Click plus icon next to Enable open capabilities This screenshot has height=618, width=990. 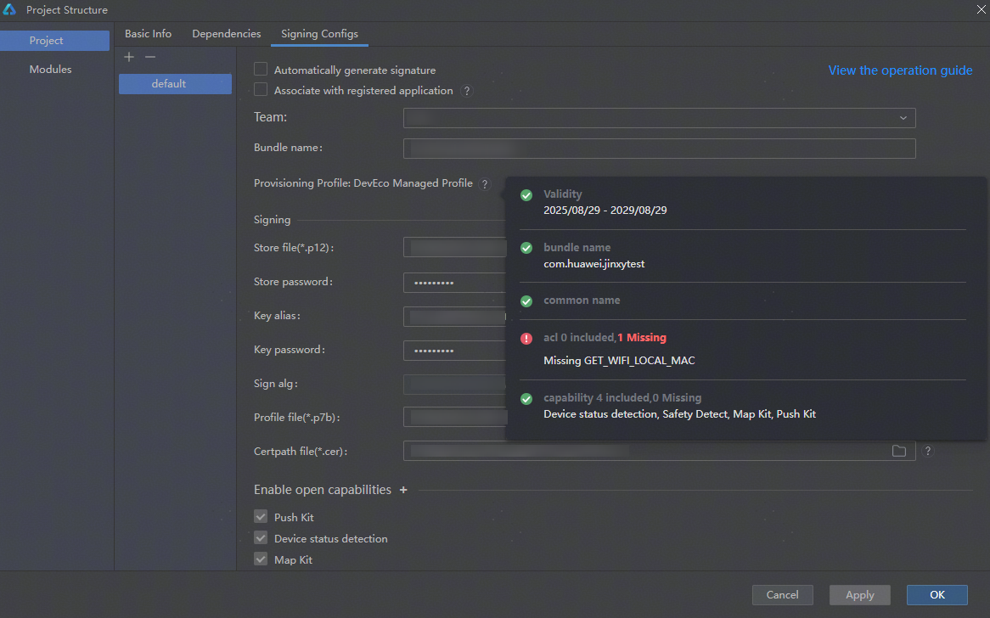click(x=403, y=490)
